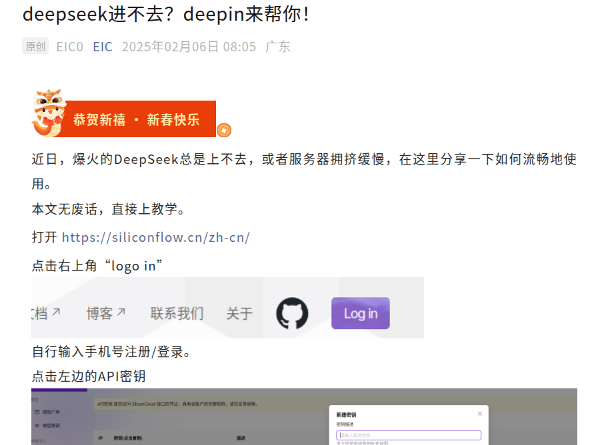Click the purple Log in button
616x445 pixels.
click(361, 313)
